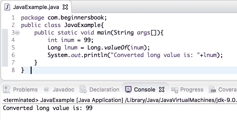Click the console output line showing 99
This screenshot has height=120, width=237.
tap(48, 108)
